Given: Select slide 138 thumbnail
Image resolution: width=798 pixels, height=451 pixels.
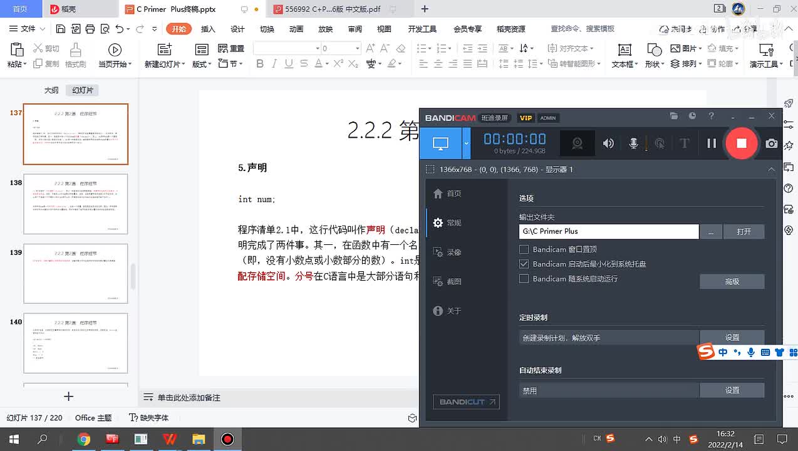Looking at the screenshot, I should 76,204.
